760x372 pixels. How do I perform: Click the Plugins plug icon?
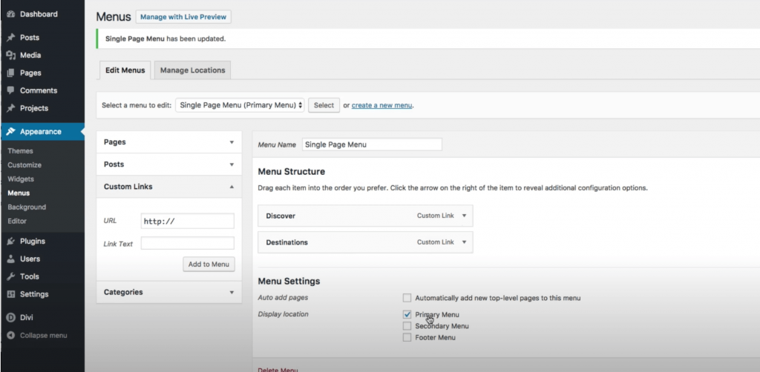click(x=10, y=242)
